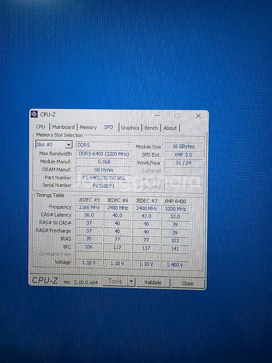Select the SPD tab
This screenshot has width=272, height=363.
coord(108,127)
